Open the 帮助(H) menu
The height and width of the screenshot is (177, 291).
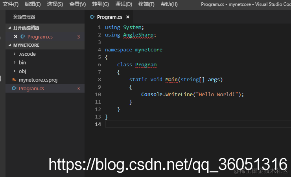tap(169, 4)
